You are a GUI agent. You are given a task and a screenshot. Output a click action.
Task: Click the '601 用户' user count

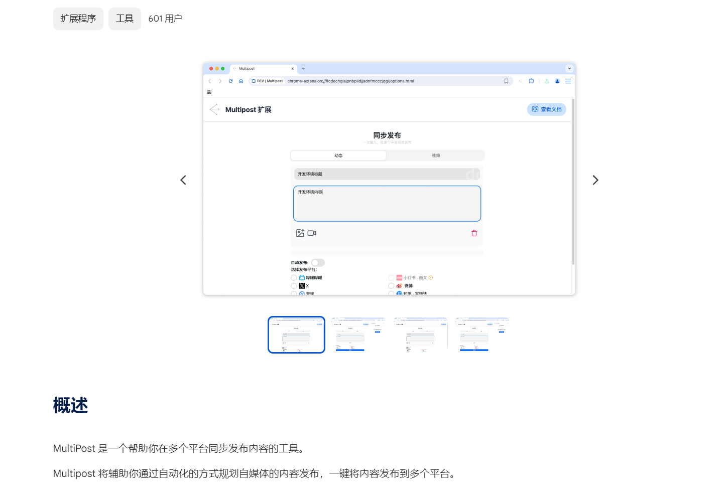(165, 19)
